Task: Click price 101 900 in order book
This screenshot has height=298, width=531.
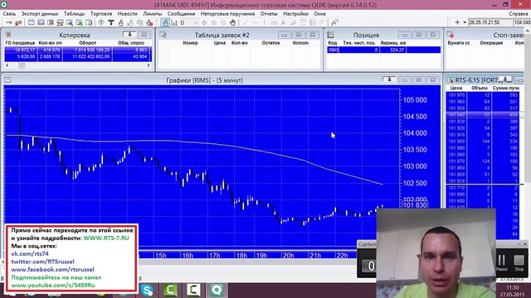Action: click(456, 142)
